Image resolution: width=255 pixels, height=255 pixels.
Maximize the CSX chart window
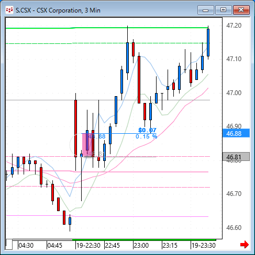tap(224, 10)
